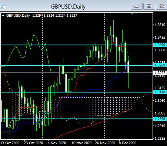Minimize the GBPUSD chart window
167x146 pixels.
coord(136,6)
